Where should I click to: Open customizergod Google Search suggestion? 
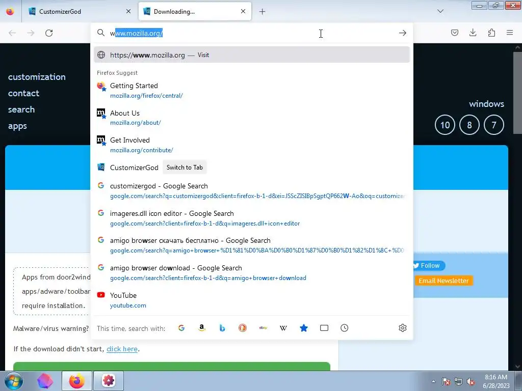click(x=252, y=191)
